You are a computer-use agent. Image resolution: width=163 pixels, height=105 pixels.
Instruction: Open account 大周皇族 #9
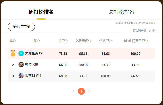click(34, 53)
